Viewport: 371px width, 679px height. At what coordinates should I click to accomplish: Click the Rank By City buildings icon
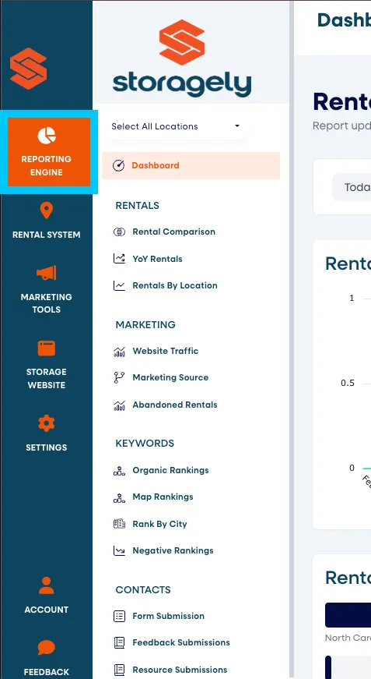(119, 524)
